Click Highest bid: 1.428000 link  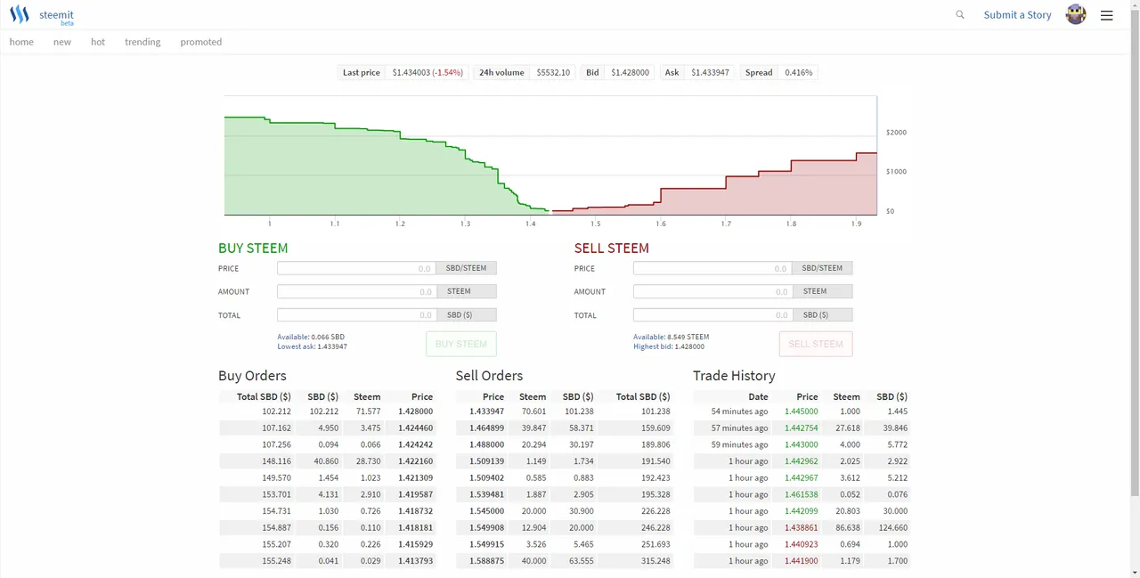[x=669, y=346]
